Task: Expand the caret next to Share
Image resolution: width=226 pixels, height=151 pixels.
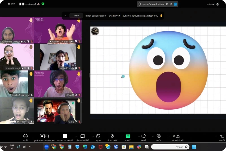Action: [x=121, y=136]
